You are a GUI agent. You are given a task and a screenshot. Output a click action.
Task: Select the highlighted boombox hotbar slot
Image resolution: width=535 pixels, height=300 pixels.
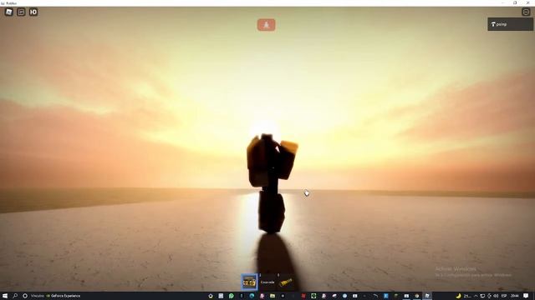[249, 282]
